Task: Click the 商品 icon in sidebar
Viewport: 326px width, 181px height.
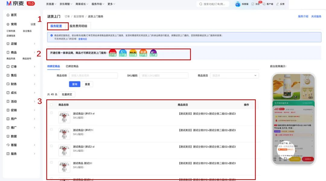Action: pyautogui.click(x=8, y=52)
